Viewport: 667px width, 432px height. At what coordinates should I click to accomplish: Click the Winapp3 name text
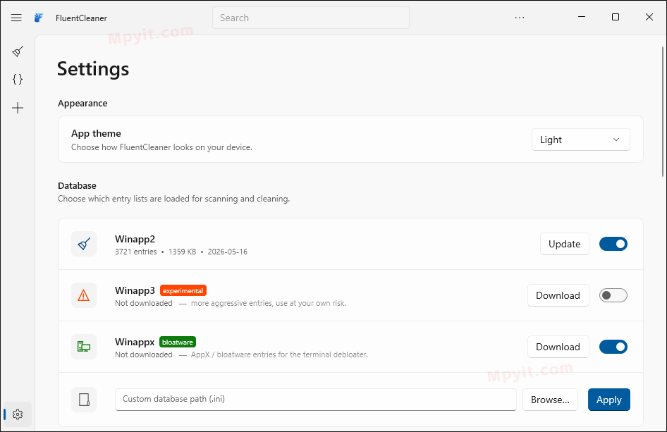click(135, 291)
